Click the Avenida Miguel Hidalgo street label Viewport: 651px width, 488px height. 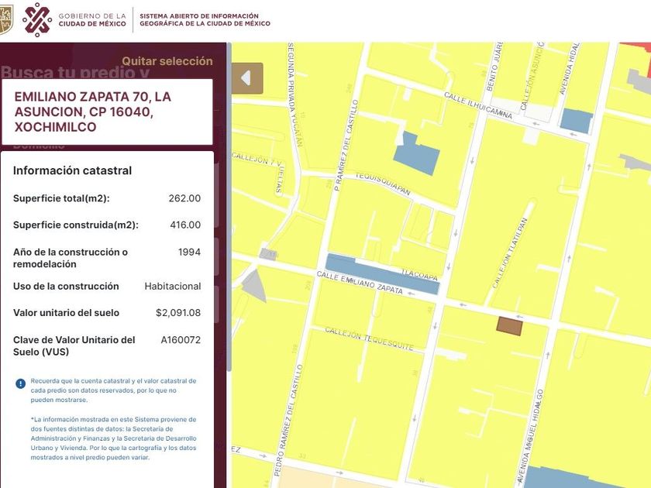pyautogui.click(x=530, y=437)
